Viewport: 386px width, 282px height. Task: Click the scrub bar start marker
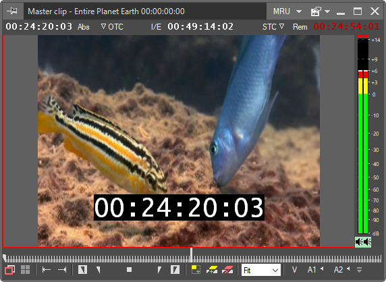[5, 258]
